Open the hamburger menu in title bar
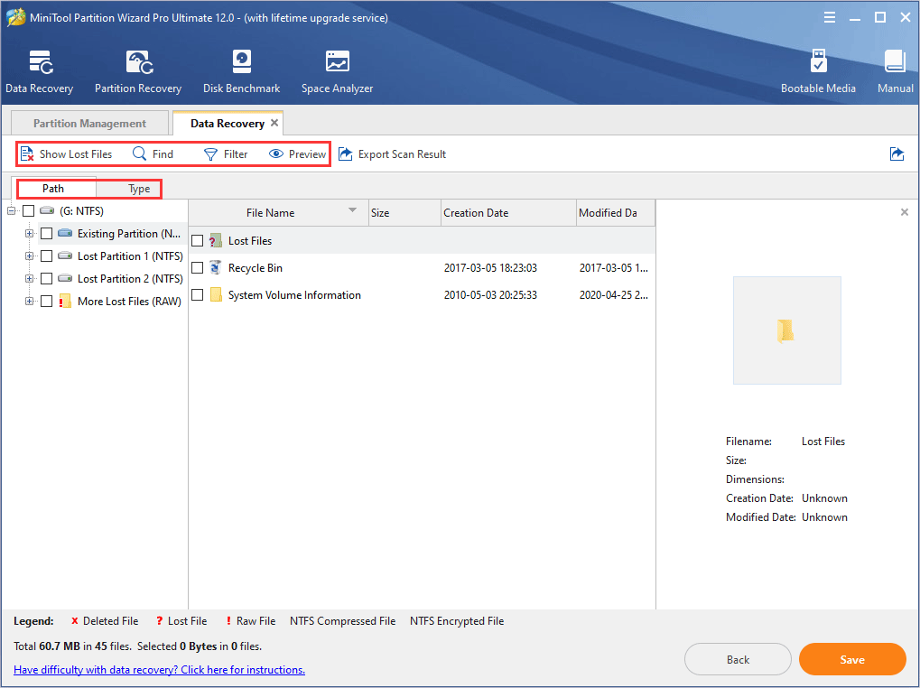This screenshot has height=688, width=920. click(x=830, y=17)
